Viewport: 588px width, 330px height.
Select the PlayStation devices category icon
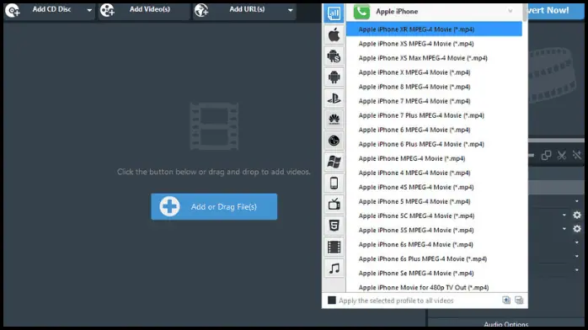(x=334, y=98)
